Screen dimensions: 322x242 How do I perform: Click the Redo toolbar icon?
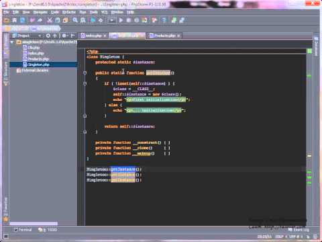pyautogui.click(x=40, y=20)
